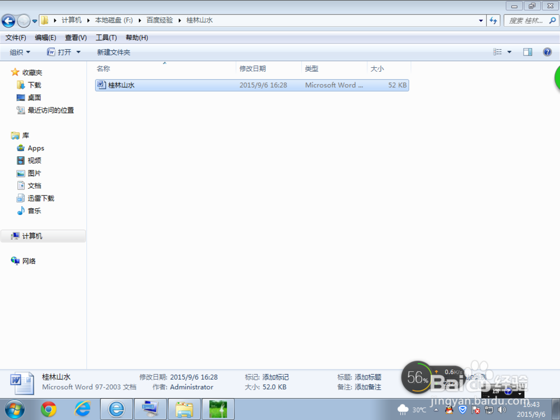Click the folder icon in address bar
This screenshot has height=420, width=560.
point(45,20)
